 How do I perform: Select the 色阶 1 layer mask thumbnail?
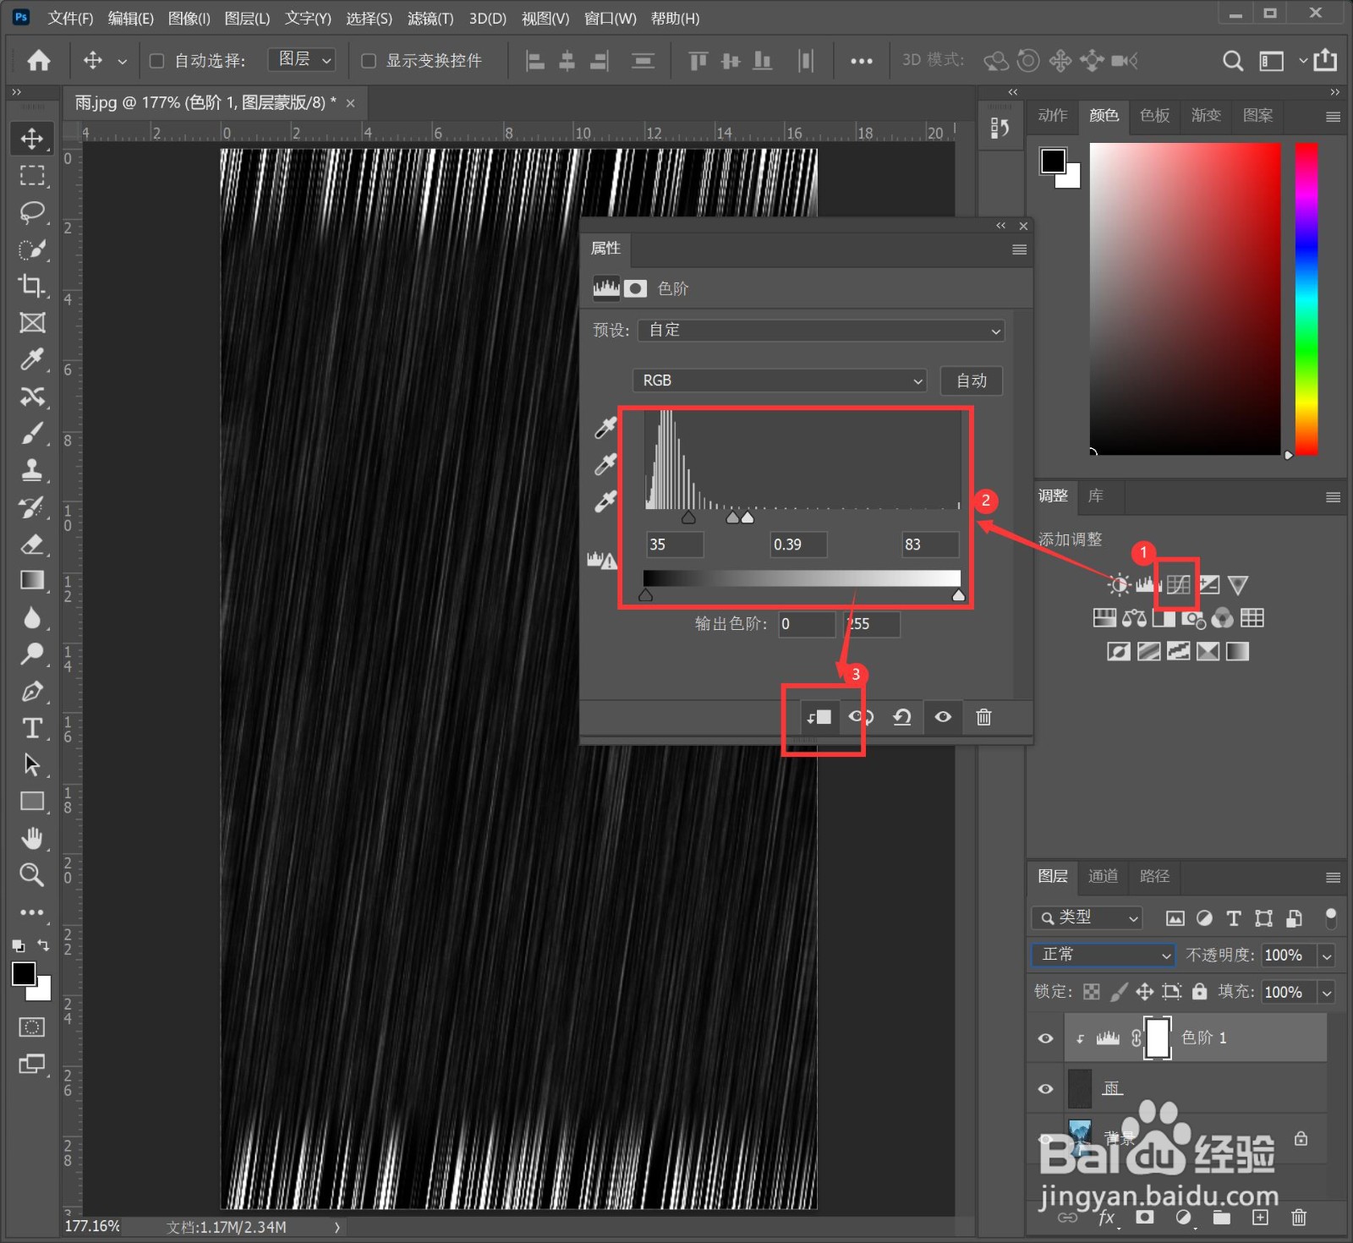pos(1158,1038)
